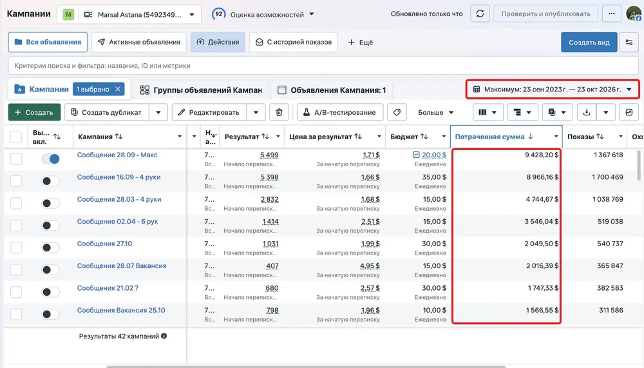Check the box for Сообщения 28.07 Вакансия

pyautogui.click(x=16, y=270)
